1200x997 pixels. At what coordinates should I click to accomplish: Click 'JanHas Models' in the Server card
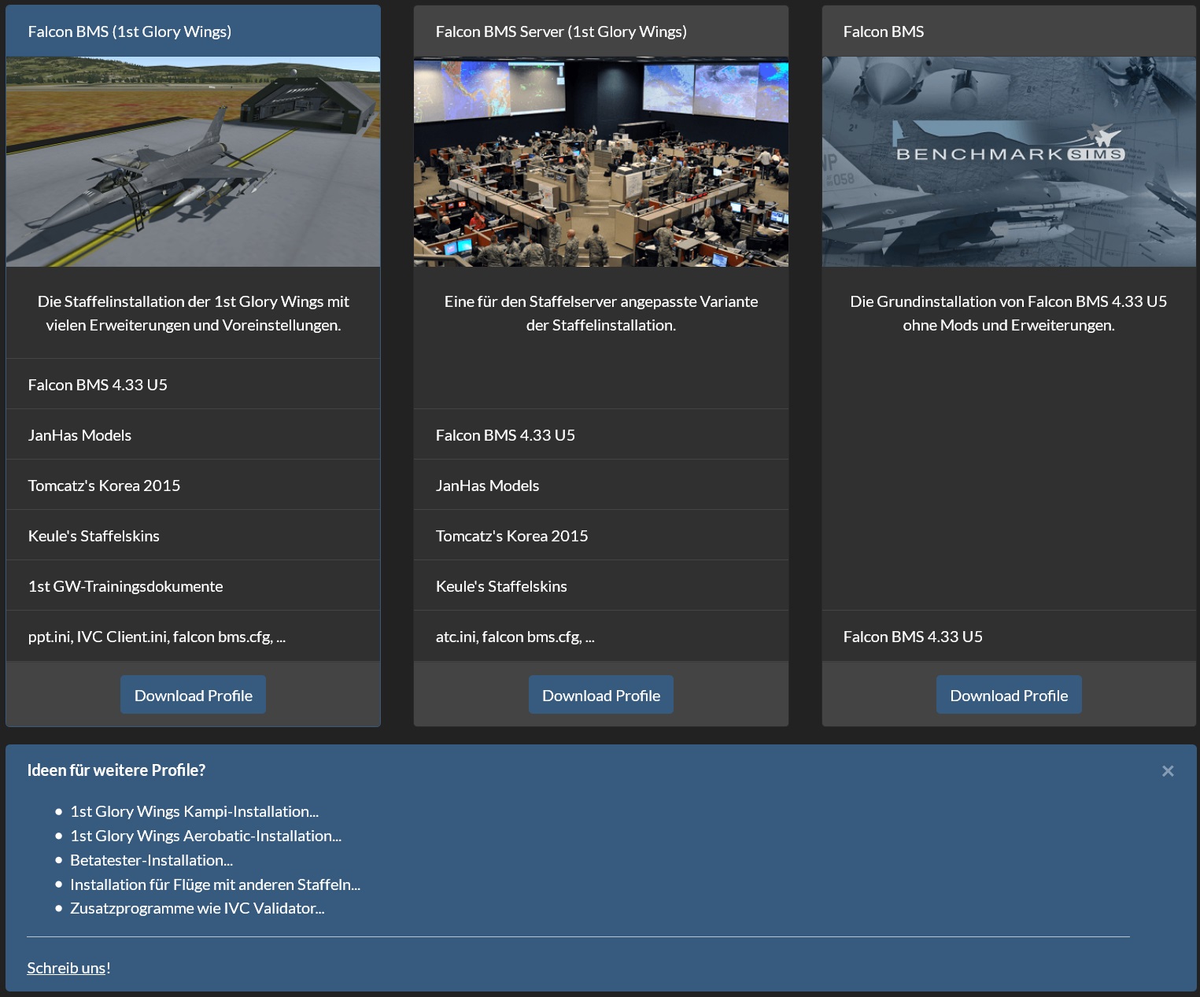pos(601,485)
